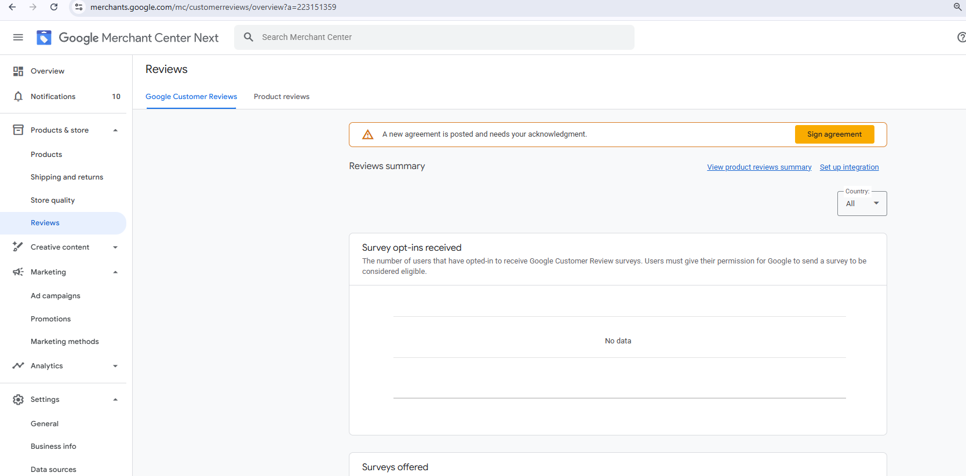Expand the Analytics section
This screenshot has width=966, height=476.
[115, 366]
